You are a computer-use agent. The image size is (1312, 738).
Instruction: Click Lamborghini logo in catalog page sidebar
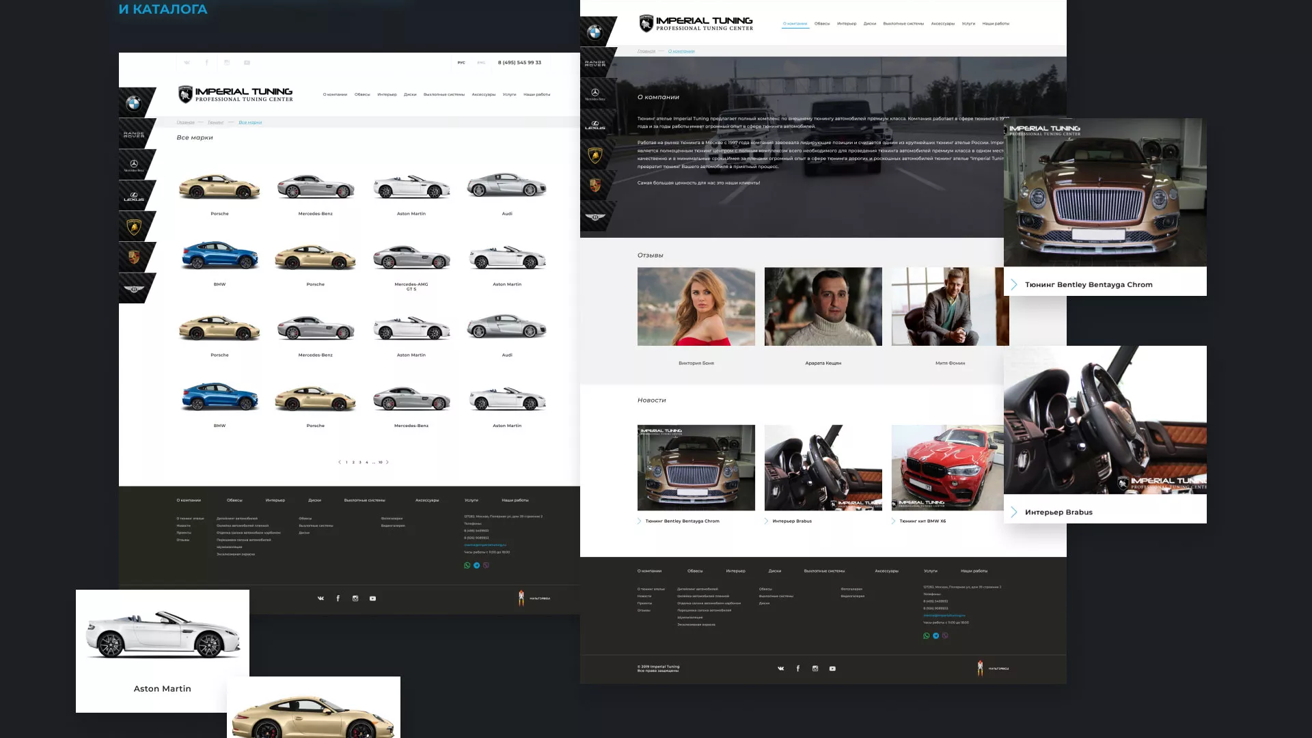[x=134, y=227]
